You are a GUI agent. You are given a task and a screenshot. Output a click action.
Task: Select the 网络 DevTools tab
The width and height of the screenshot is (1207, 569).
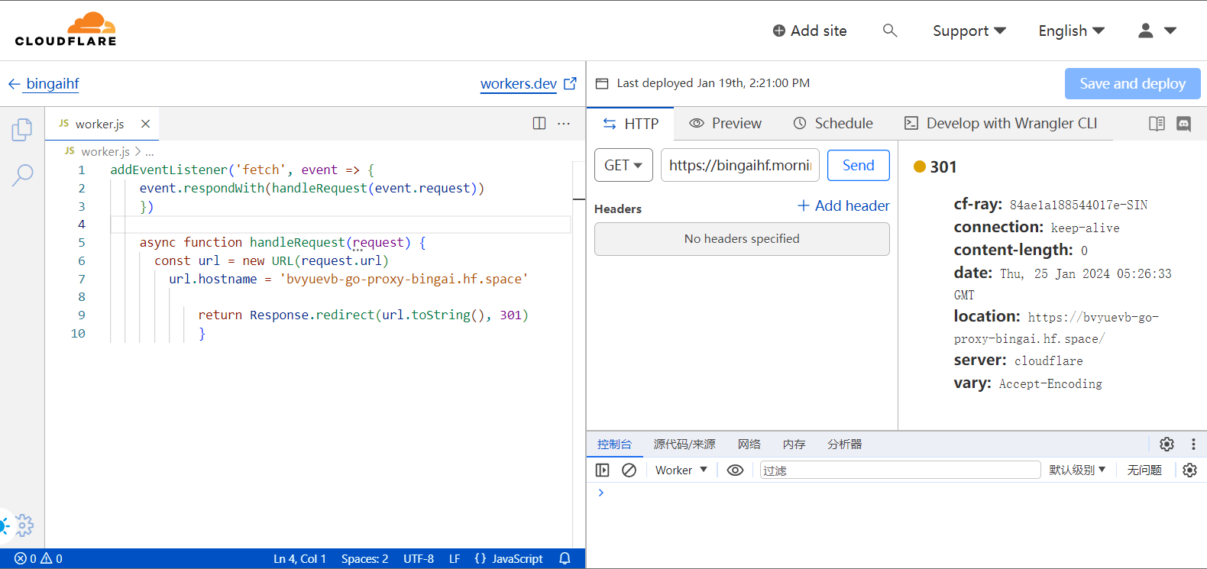tap(749, 444)
